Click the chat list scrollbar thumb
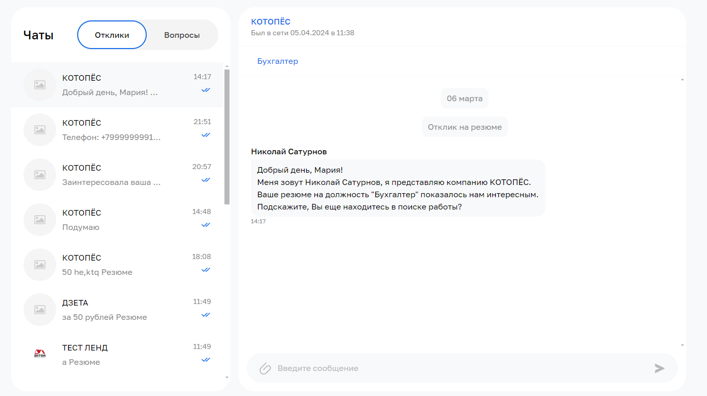This screenshot has height=396, width=707. click(x=227, y=137)
